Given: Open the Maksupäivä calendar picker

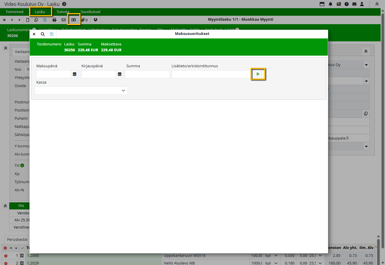Looking at the screenshot, I should coord(75,74).
